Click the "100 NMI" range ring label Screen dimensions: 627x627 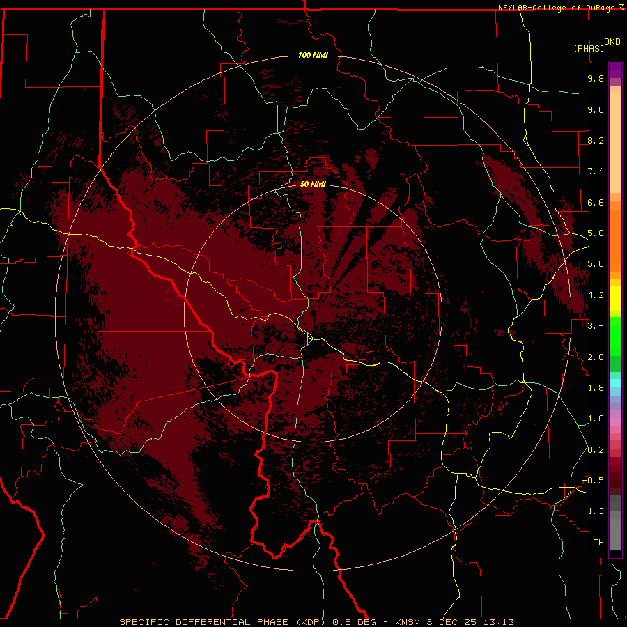coord(313,55)
